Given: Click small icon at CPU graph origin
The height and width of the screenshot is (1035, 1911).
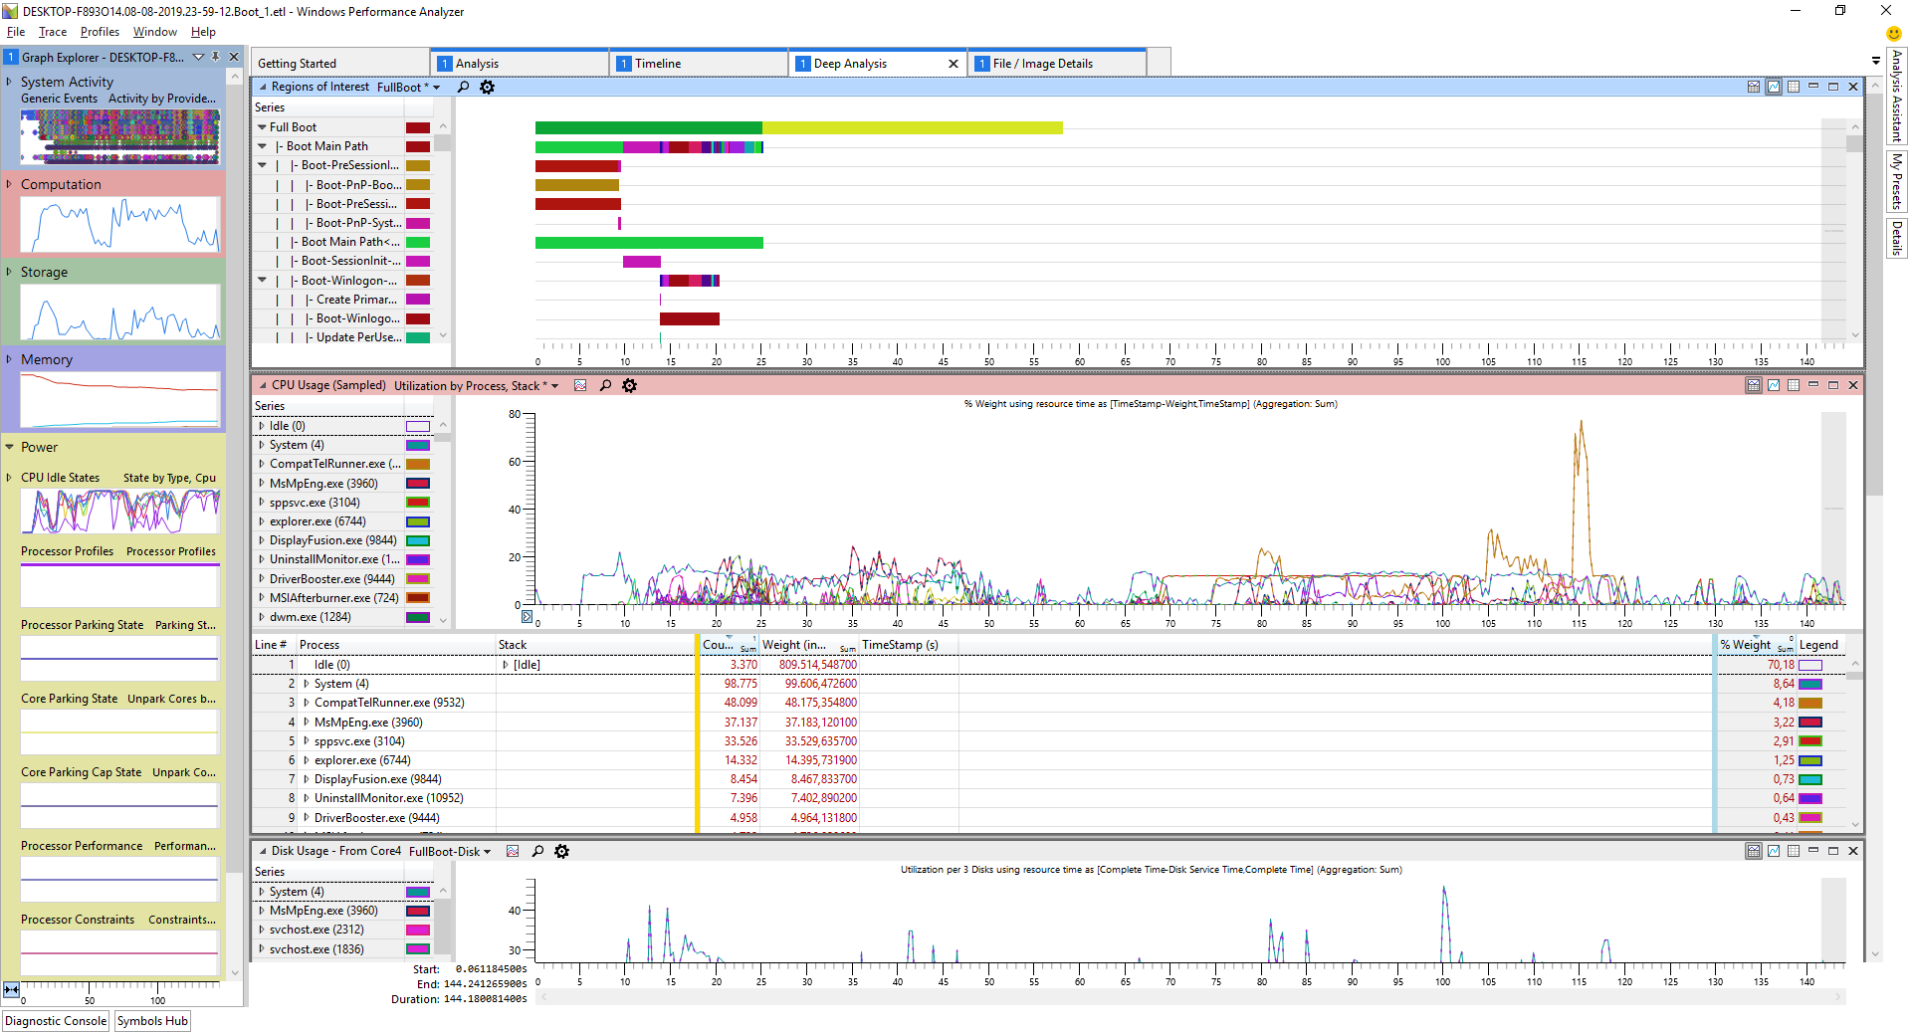Looking at the screenshot, I should [527, 617].
